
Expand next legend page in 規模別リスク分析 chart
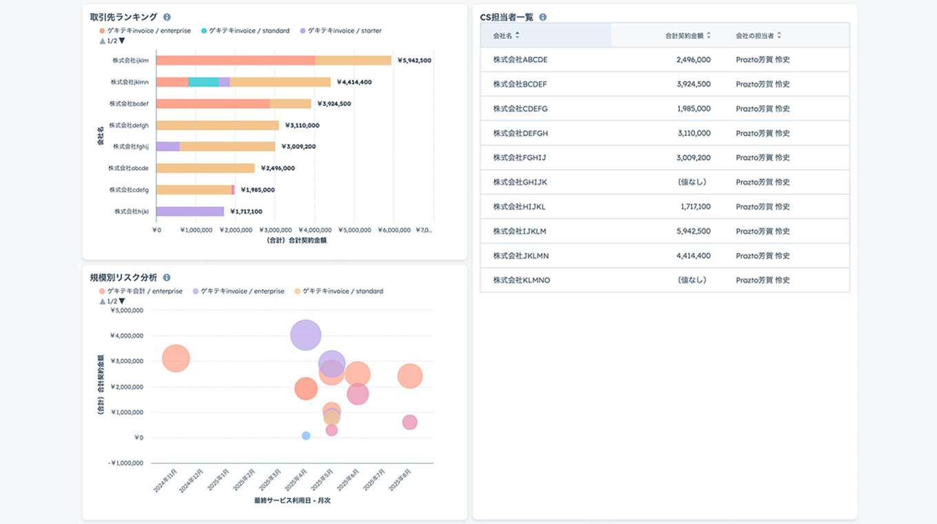click(122, 302)
